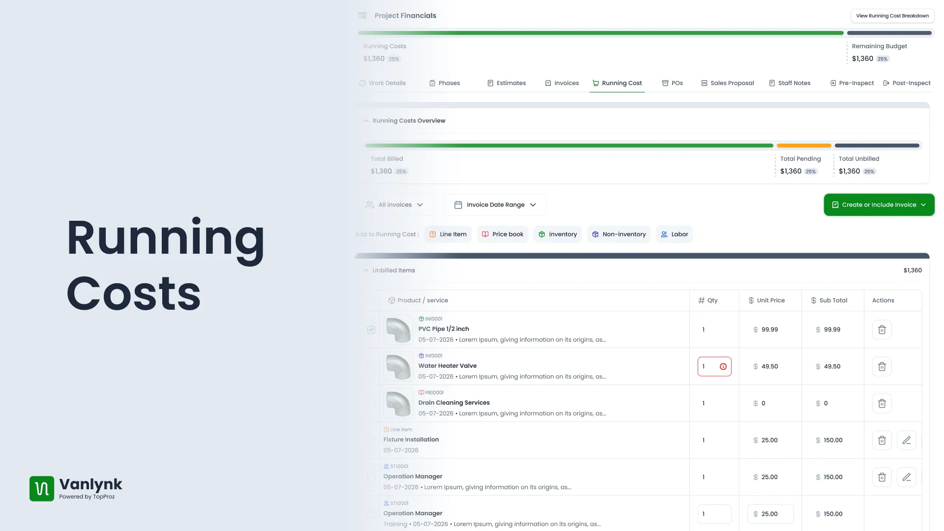
Task: Click the Project Financials header icon
Action: pyautogui.click(x=362, y=16)
